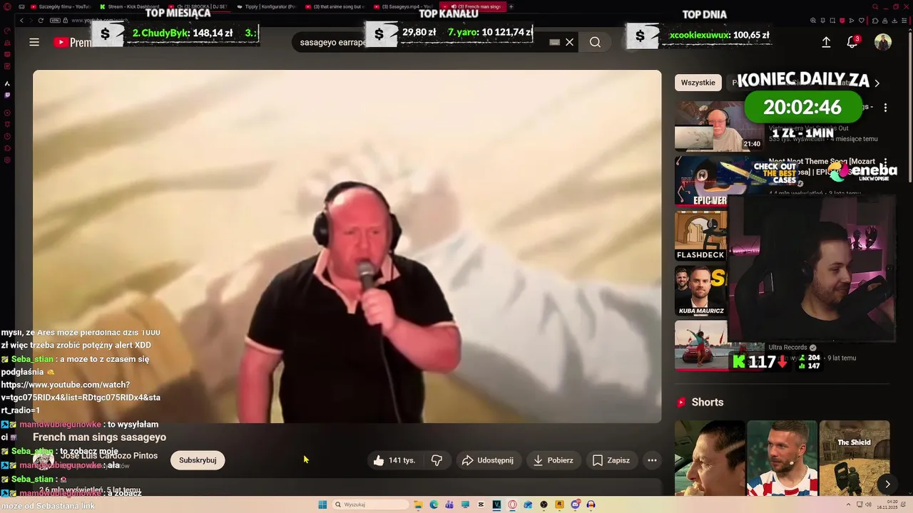913x513 pixels.
Task: Open the FLASHDECK recommended thumbnail
Action: (x=701, y=236)
